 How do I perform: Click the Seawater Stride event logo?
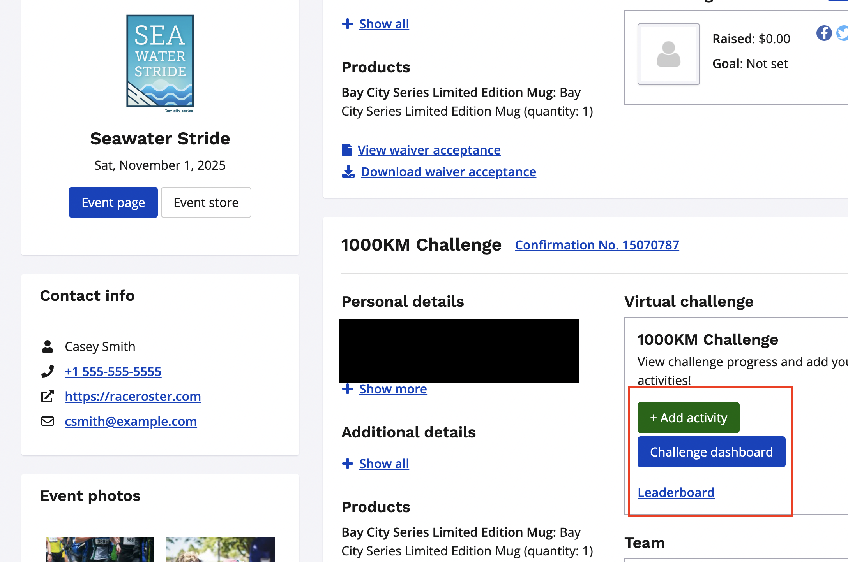pos(160,63)
